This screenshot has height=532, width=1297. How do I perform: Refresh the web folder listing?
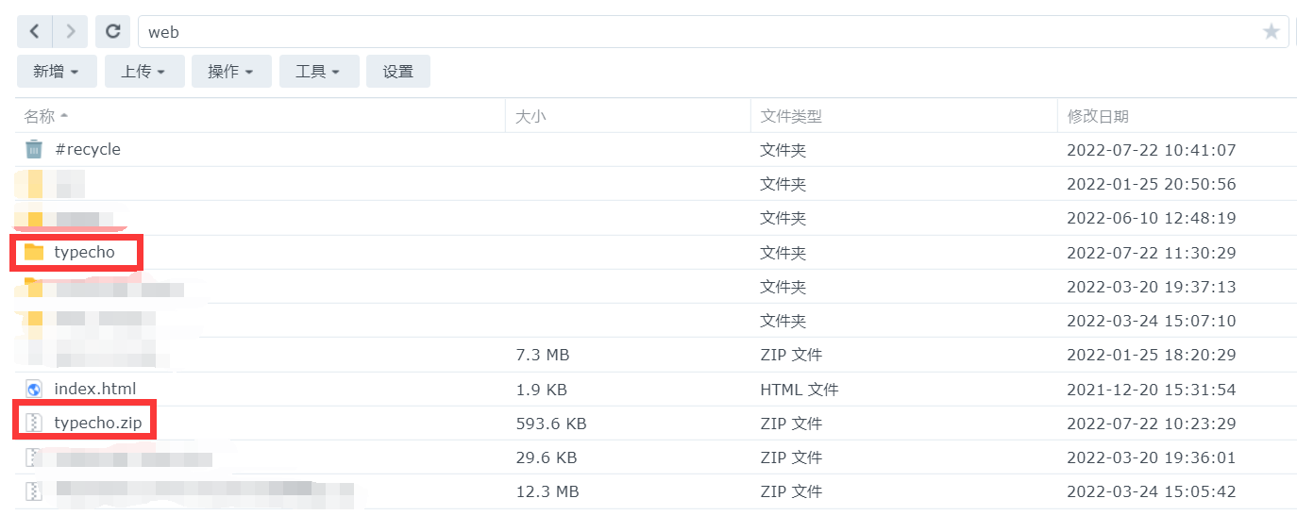112,31
